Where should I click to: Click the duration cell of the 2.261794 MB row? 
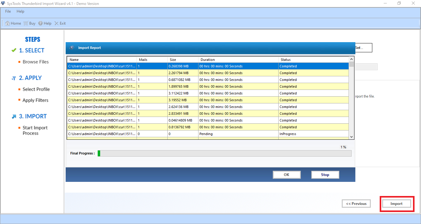(238, 73)
